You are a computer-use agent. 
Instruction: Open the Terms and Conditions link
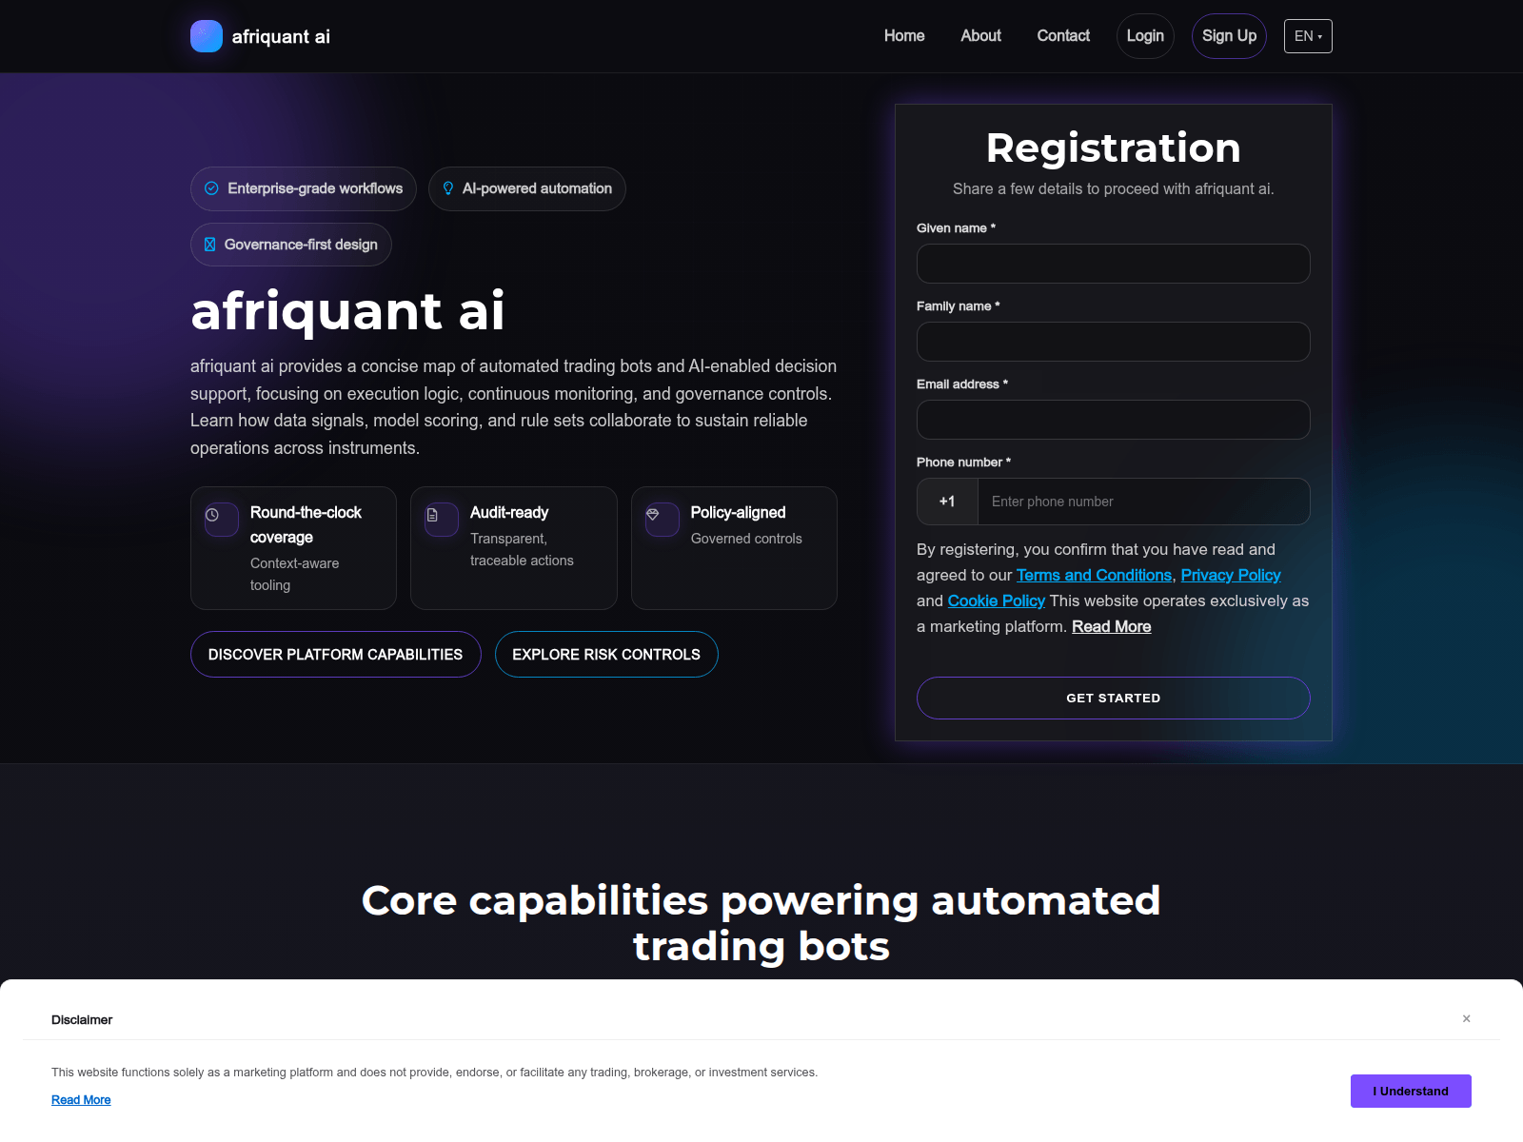[1094, 576]
